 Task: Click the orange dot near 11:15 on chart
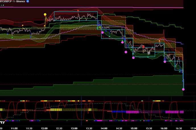coord(23,25)
